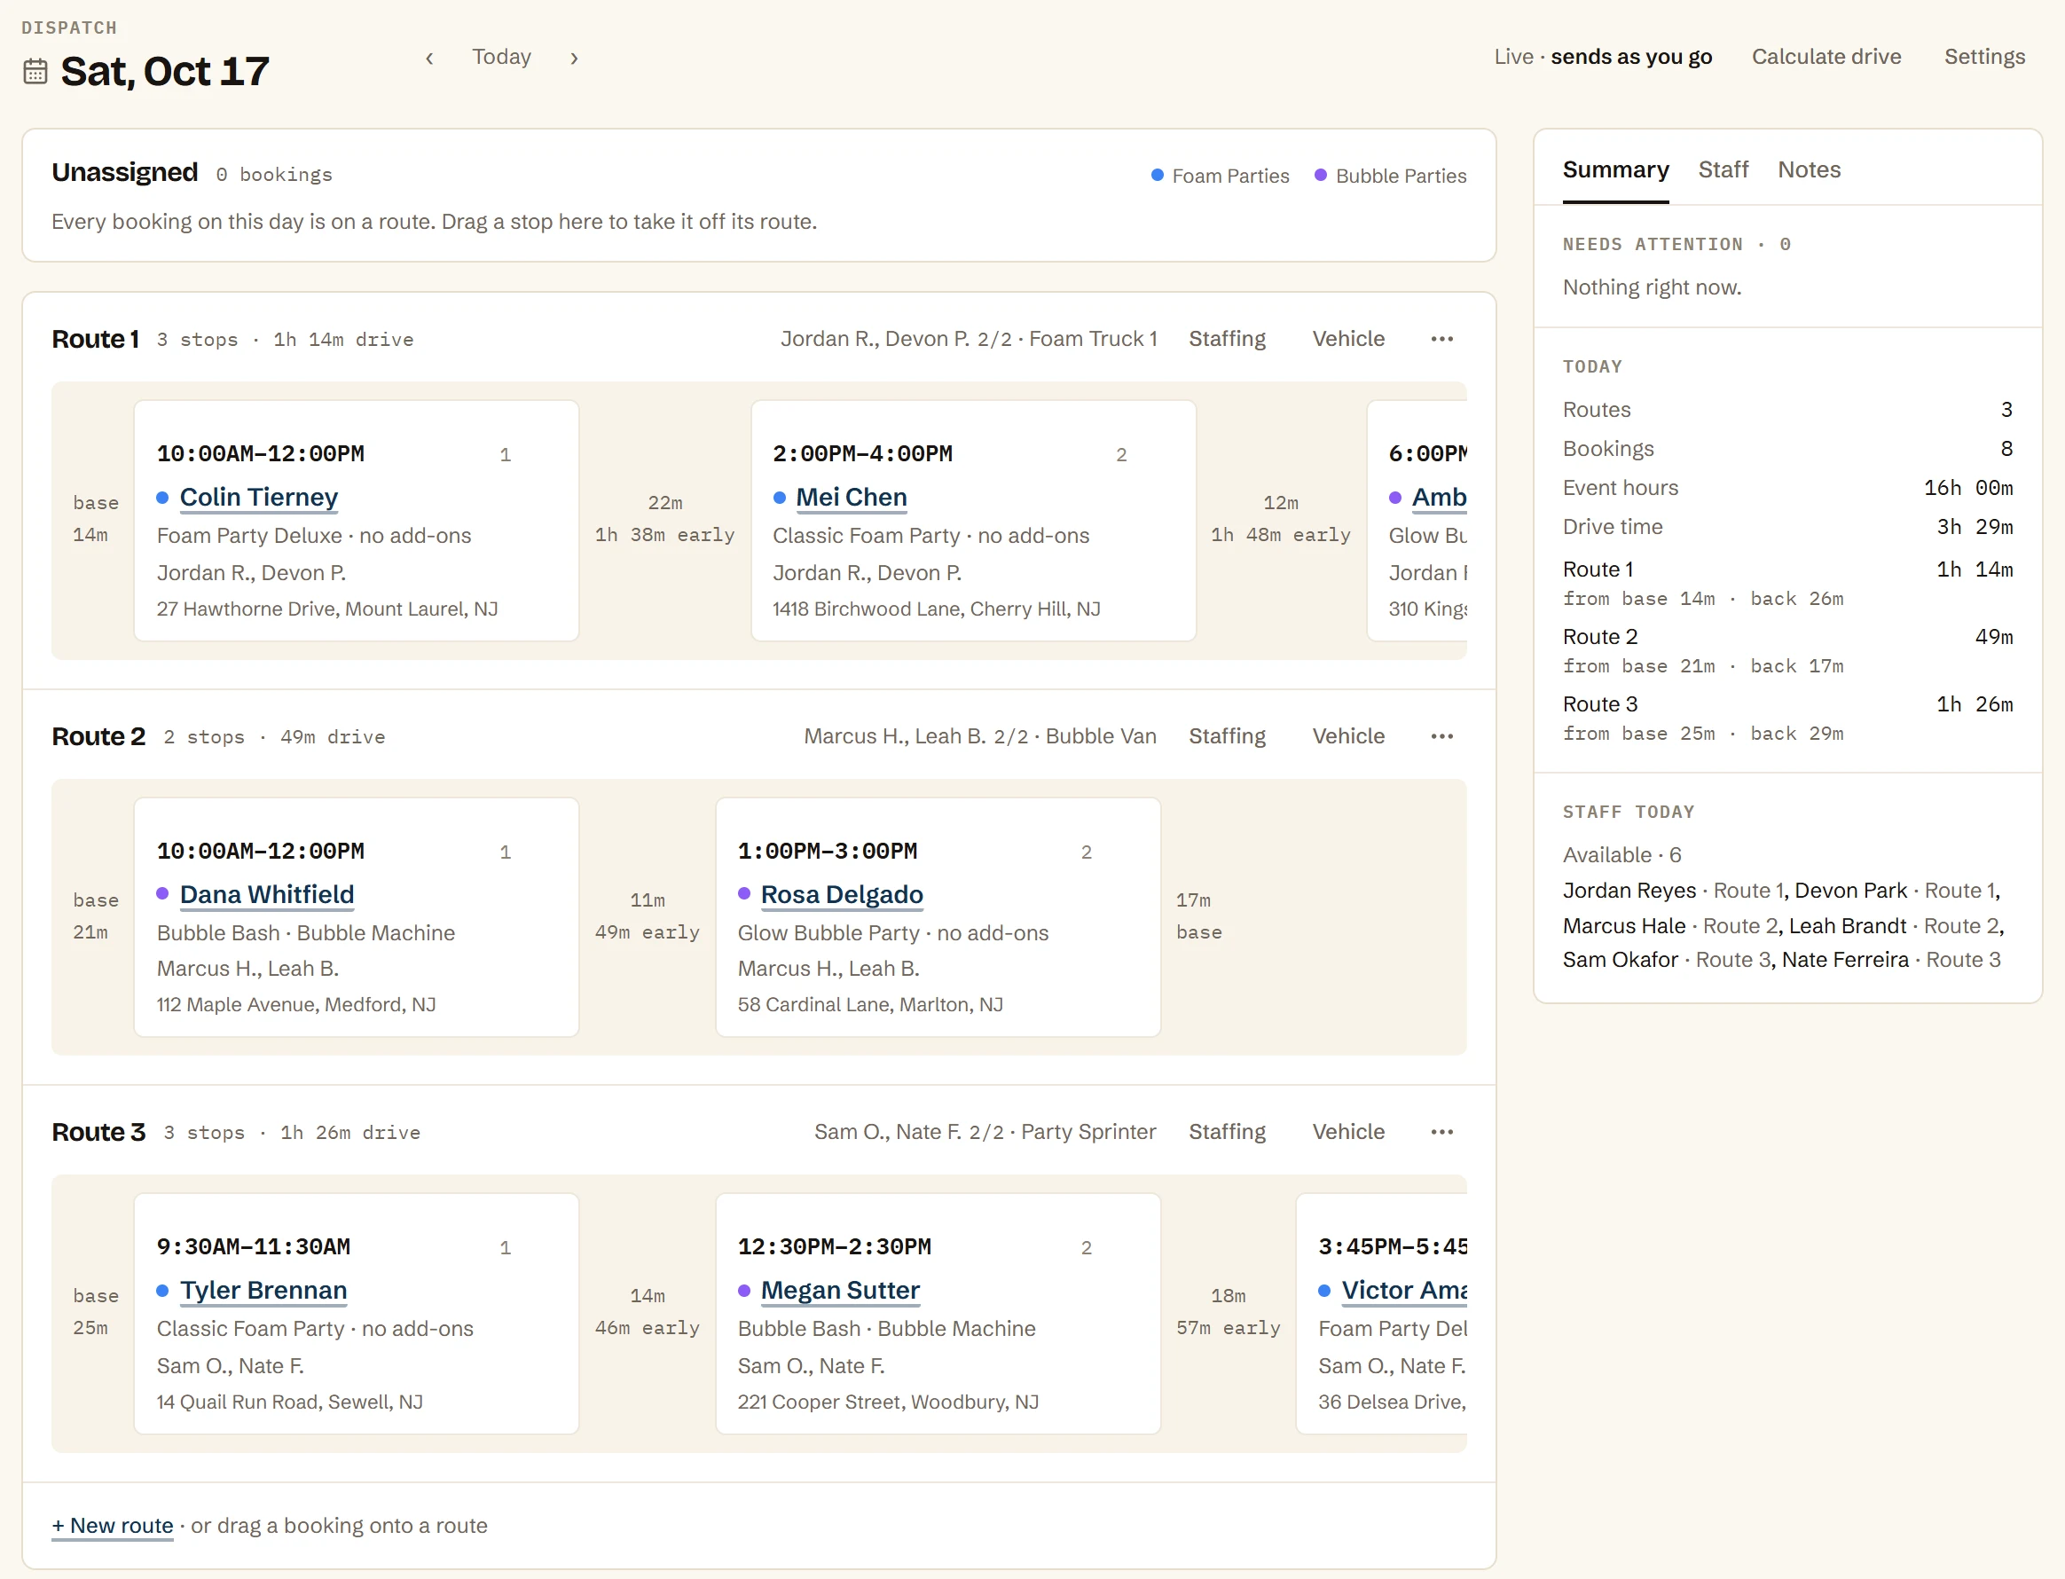Open Mei Chen booking

pyautogui.click(x=851, y=497)
